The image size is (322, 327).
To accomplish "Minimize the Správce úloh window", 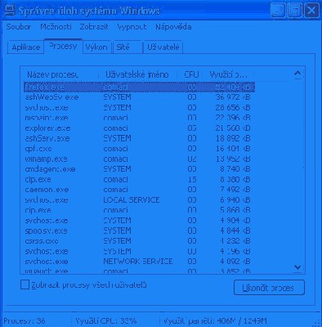I will tap(278, 11).
